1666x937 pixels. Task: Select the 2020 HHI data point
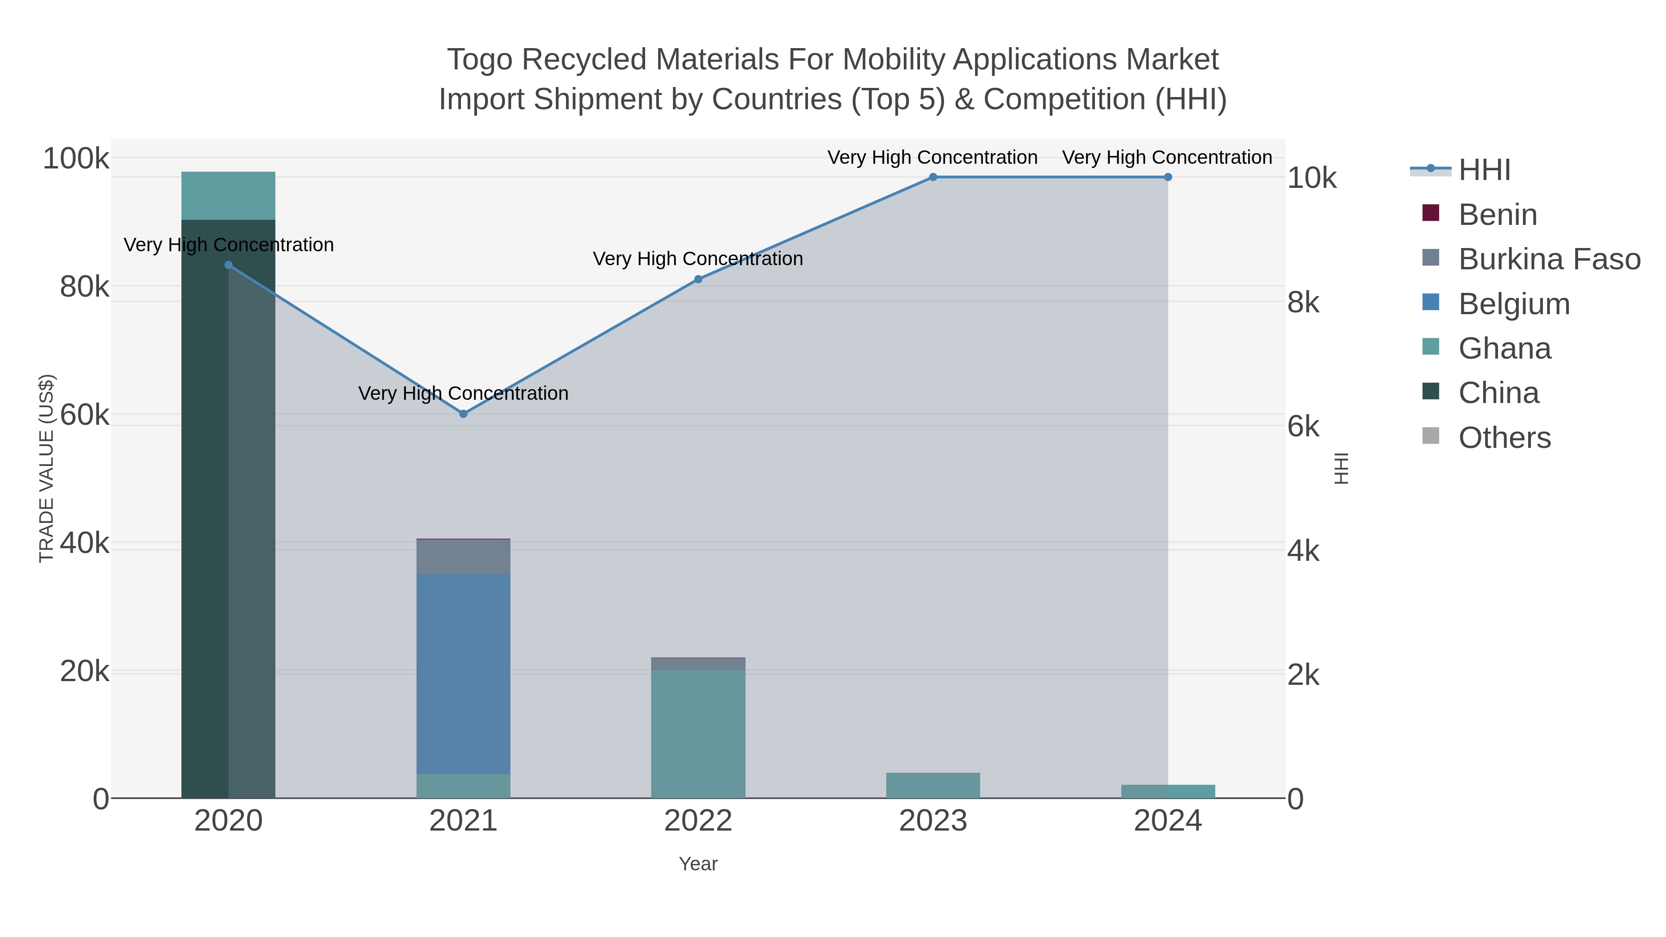[228, 265]
